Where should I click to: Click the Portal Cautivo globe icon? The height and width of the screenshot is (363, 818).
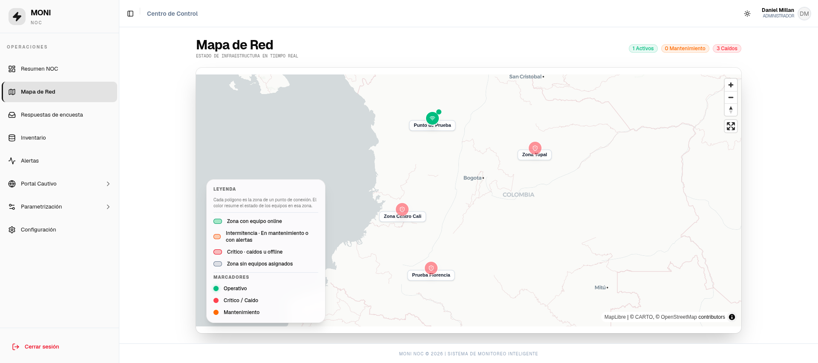(x=12, y=184)
